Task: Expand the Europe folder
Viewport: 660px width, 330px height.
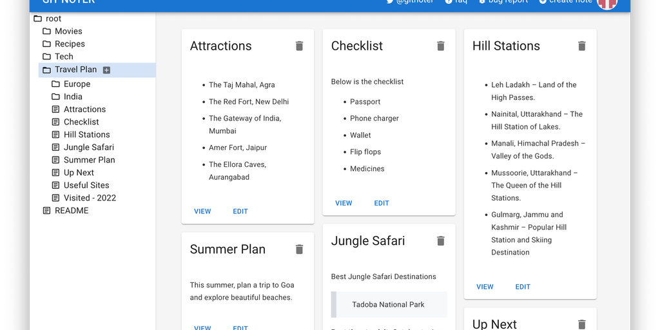Action: click(77, 84)
